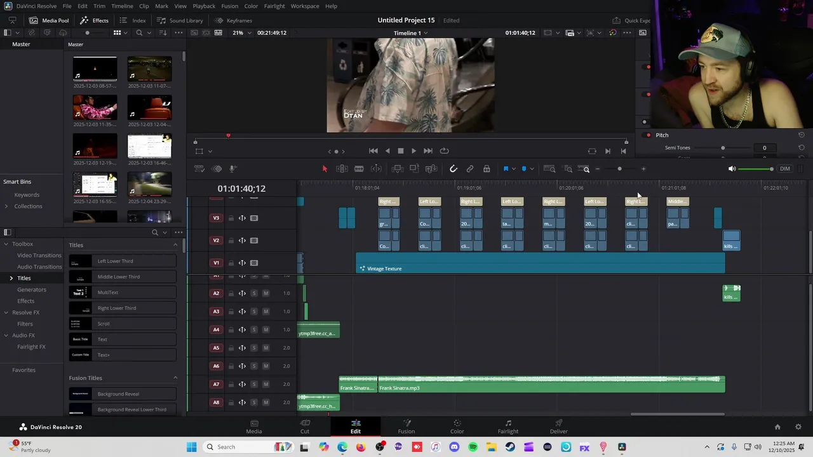Click Play Reverse button
Viewport: 813px width, 457px height.
(x=387, y=151)
